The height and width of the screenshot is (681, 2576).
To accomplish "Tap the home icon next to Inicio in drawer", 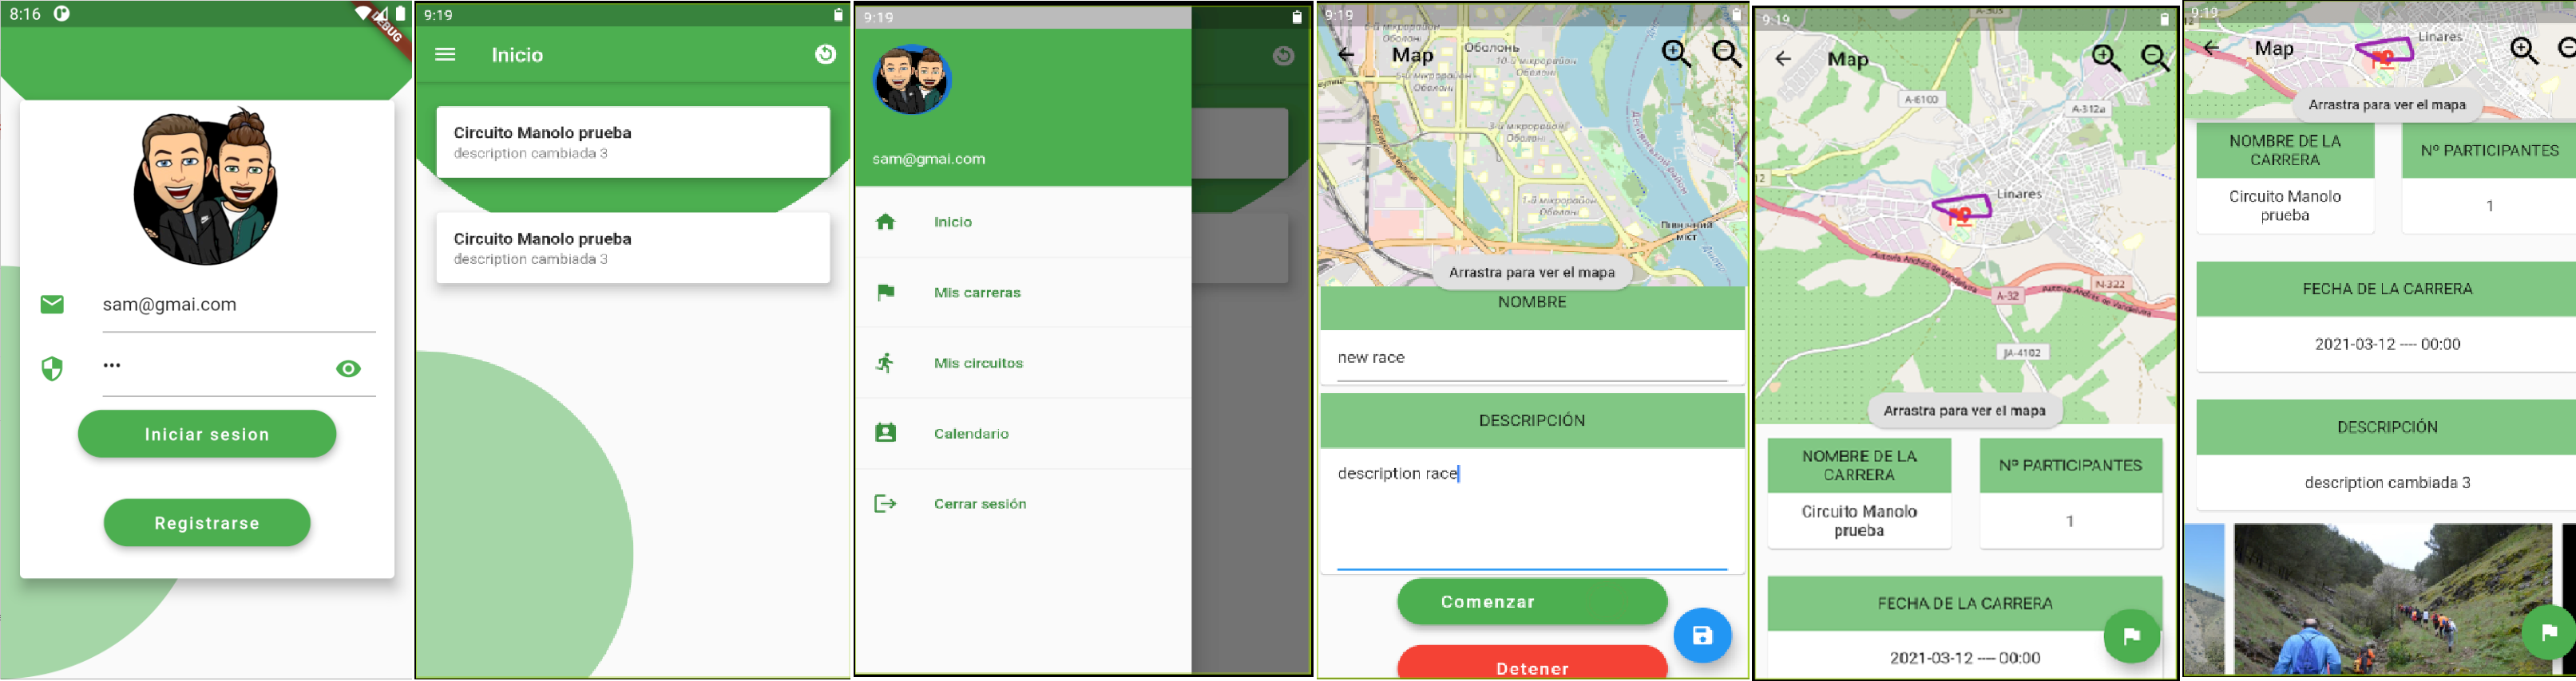I will point(885,222).
